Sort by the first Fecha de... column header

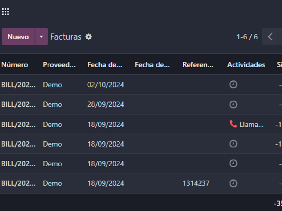pos(105,65)
